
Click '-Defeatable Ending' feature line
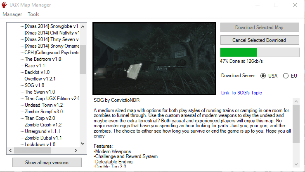(113, 162)
